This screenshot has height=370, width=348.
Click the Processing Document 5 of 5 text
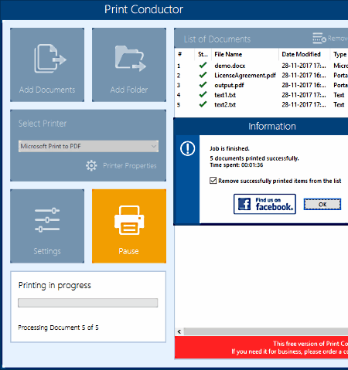58,328
